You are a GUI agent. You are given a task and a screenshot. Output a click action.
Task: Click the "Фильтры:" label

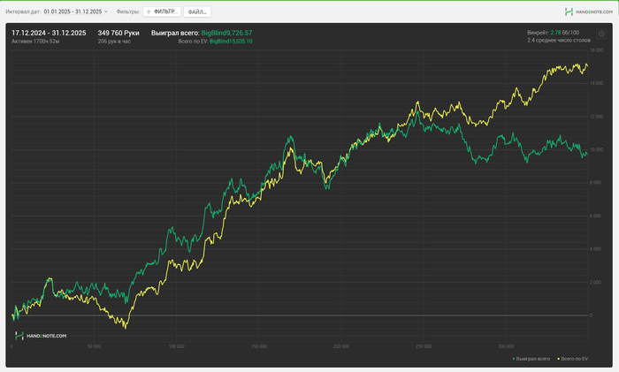(x=128, y=12)
